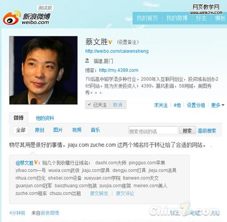Open 我的首页 in top navigation
The width and height of the screenshot is (227, 222).
[x=147, y=18]
